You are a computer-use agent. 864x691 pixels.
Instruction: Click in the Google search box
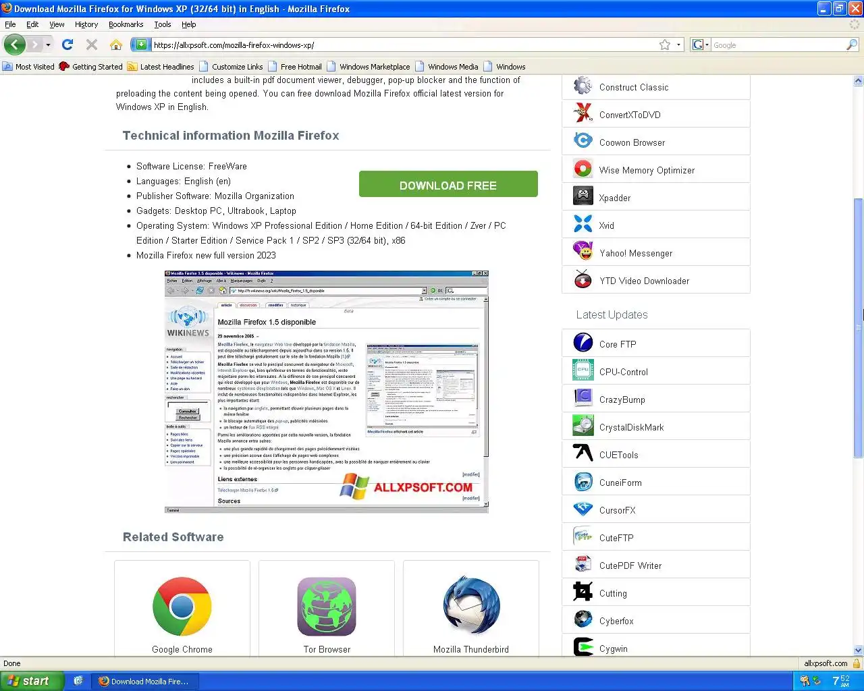(778, 45)
